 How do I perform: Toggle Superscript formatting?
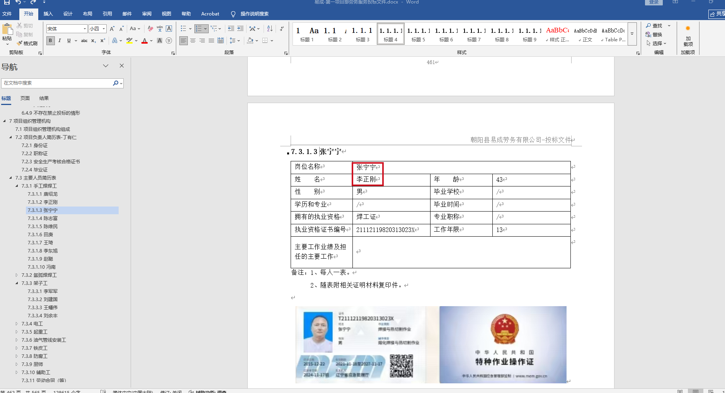point(103,41)
